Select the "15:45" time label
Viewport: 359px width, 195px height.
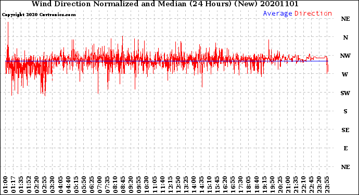click(217, 185)
